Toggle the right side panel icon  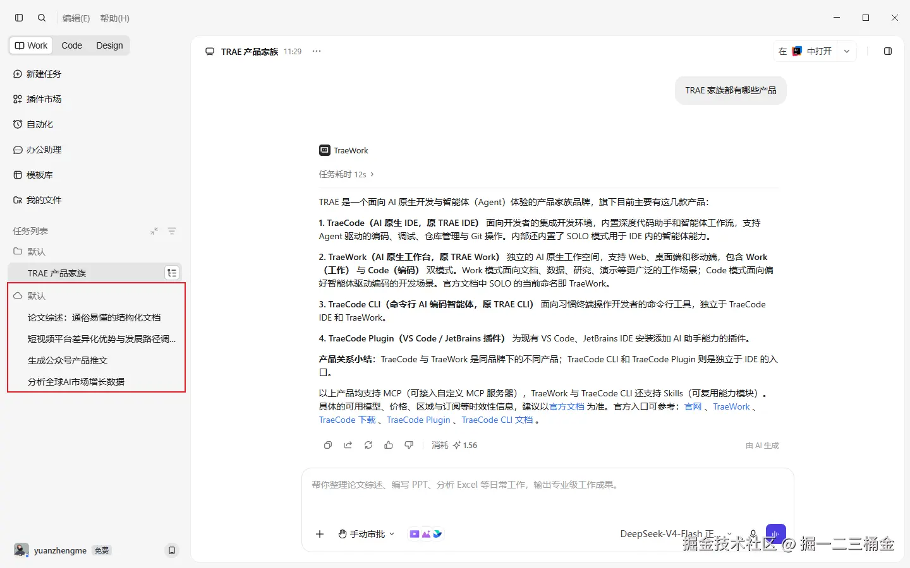click(888, 51)
